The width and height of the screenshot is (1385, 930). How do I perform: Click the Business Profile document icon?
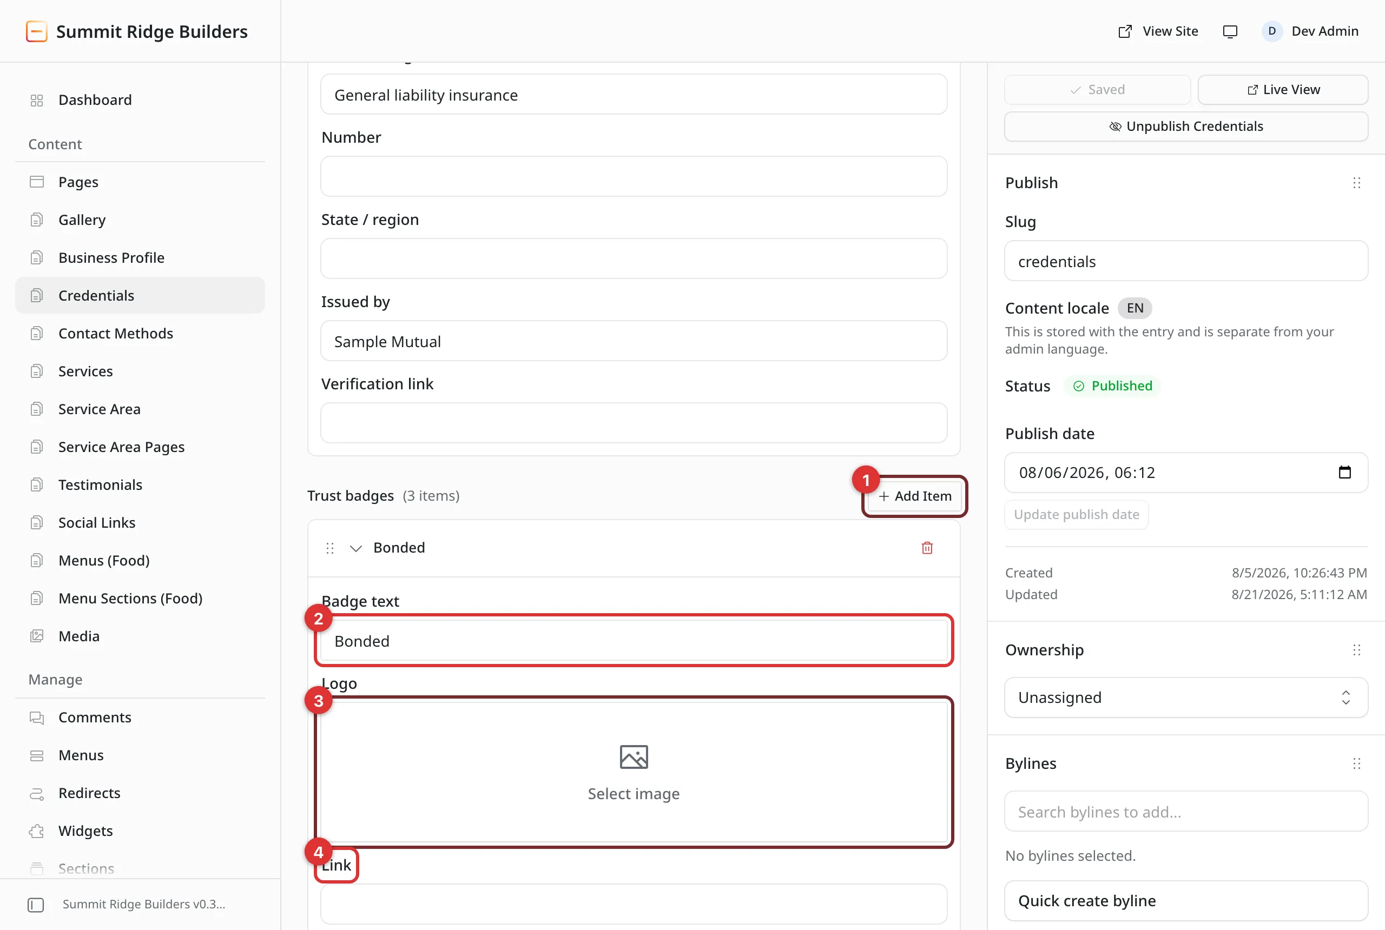pos(37,258)
